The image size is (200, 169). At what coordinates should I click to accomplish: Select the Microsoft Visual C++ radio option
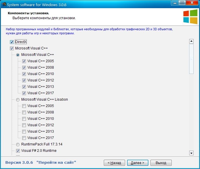(x=18, y=55)
